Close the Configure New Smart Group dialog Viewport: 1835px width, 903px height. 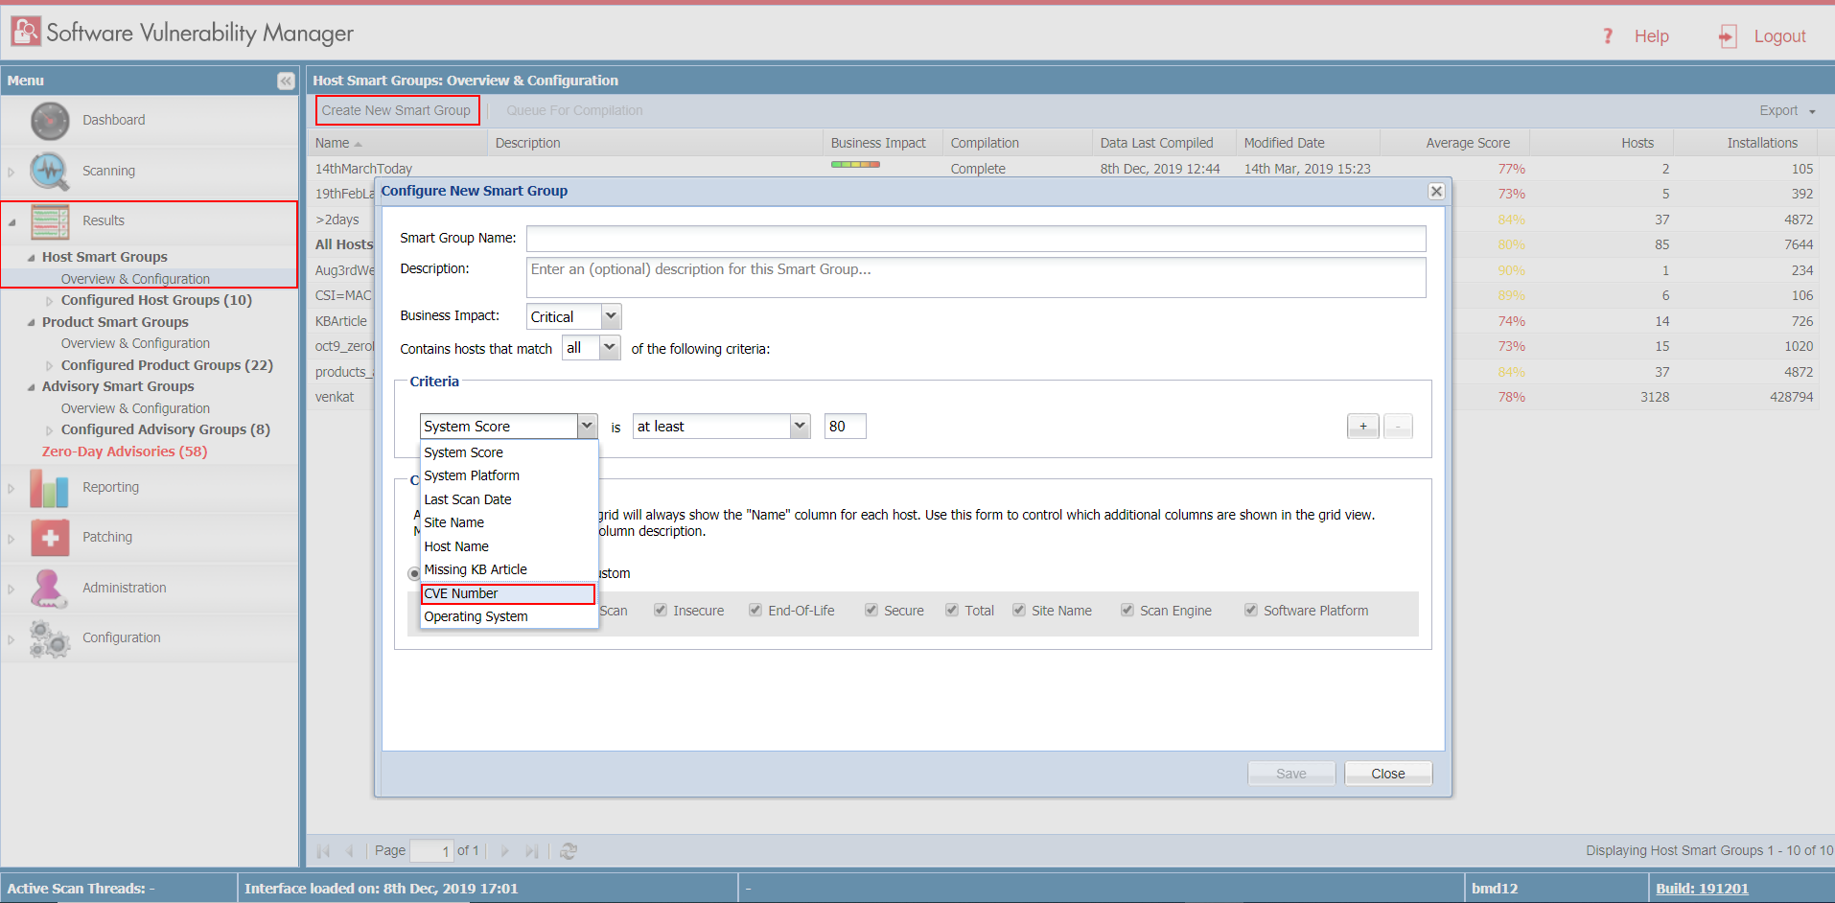1436,191
